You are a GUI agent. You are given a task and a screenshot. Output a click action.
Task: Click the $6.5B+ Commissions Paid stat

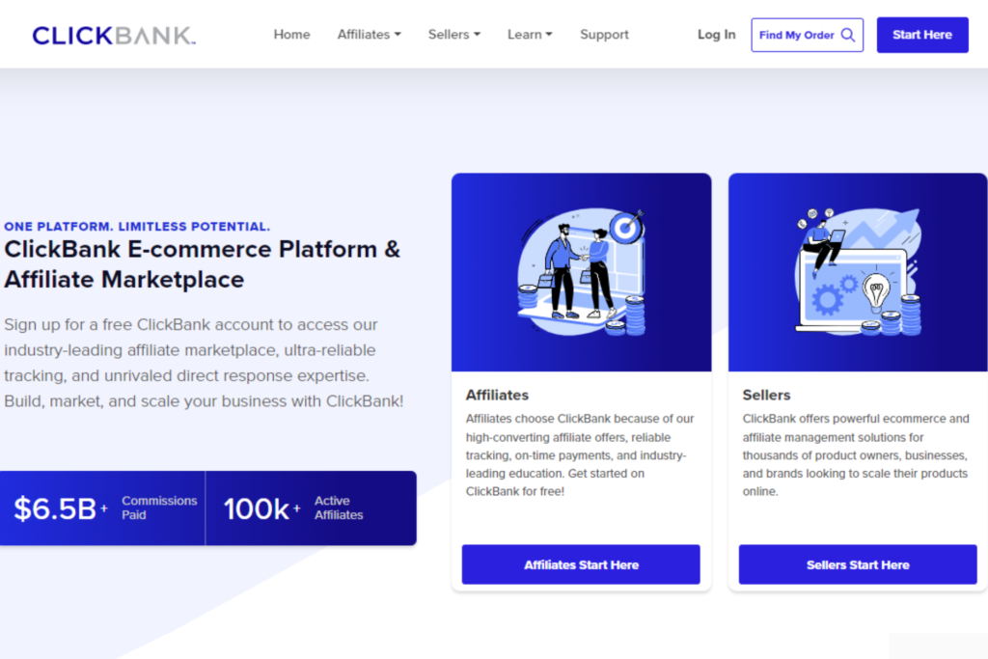coord(102,508)
